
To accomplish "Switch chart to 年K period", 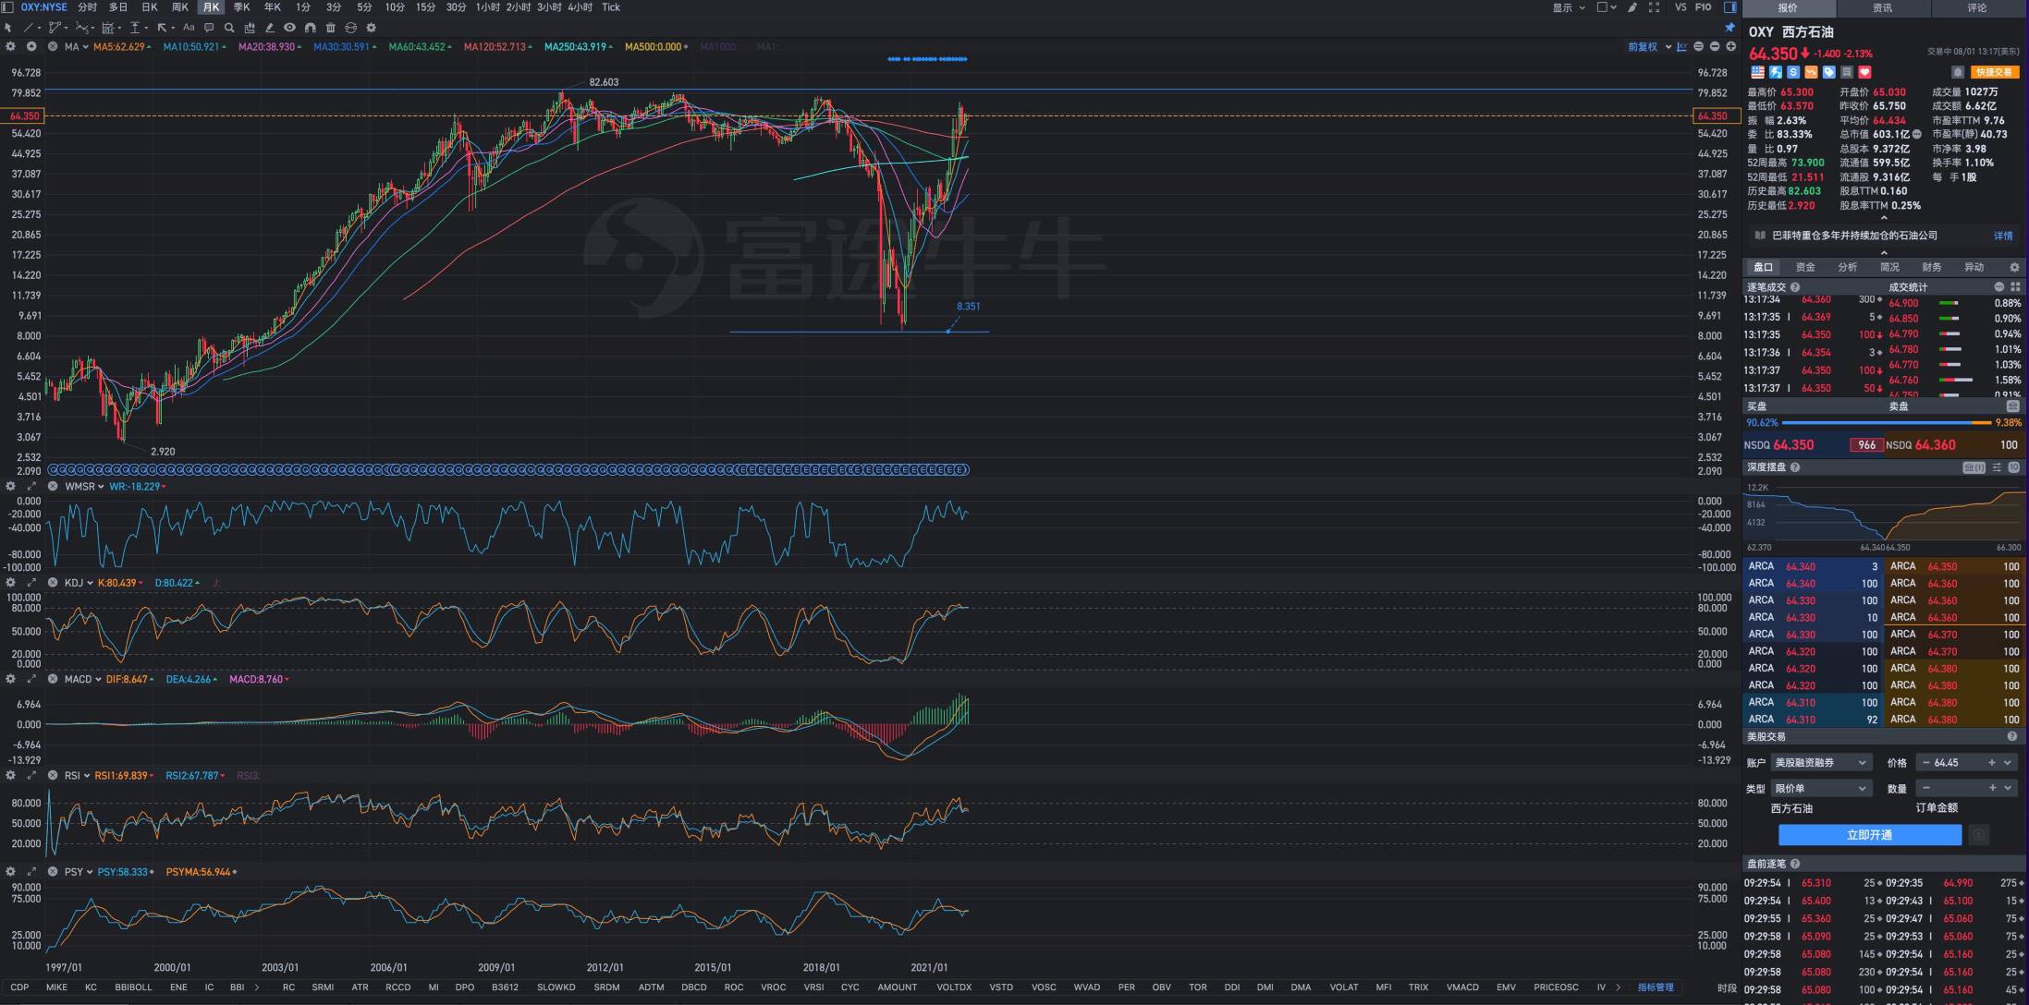I will click(272, 7).
